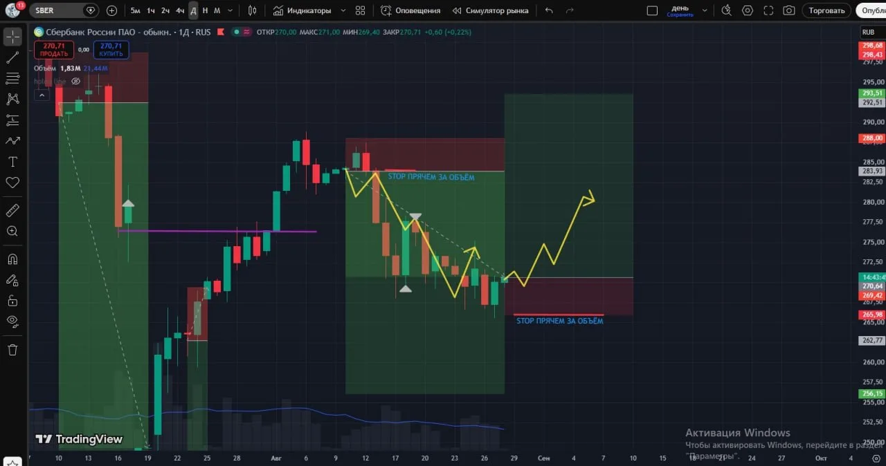The image size is (886, 466).
Task: Select the trend line drawing tool
Action: pyautogui.click(x=12, y=57)
